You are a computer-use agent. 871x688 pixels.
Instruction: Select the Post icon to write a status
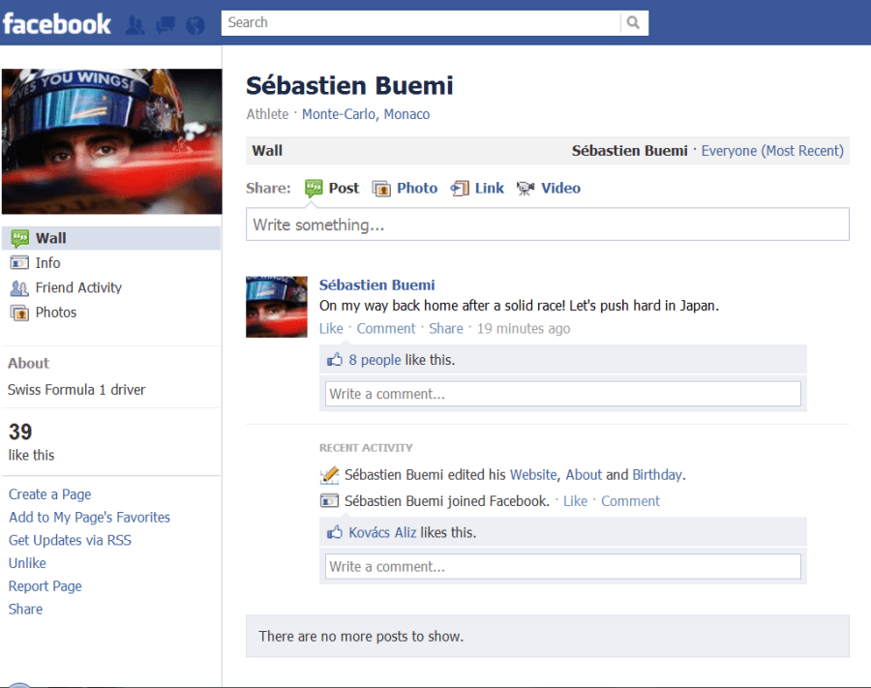(314, 188)
